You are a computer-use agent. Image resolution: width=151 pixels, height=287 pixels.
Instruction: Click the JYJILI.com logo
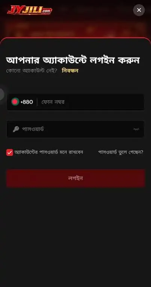(30, 10)
